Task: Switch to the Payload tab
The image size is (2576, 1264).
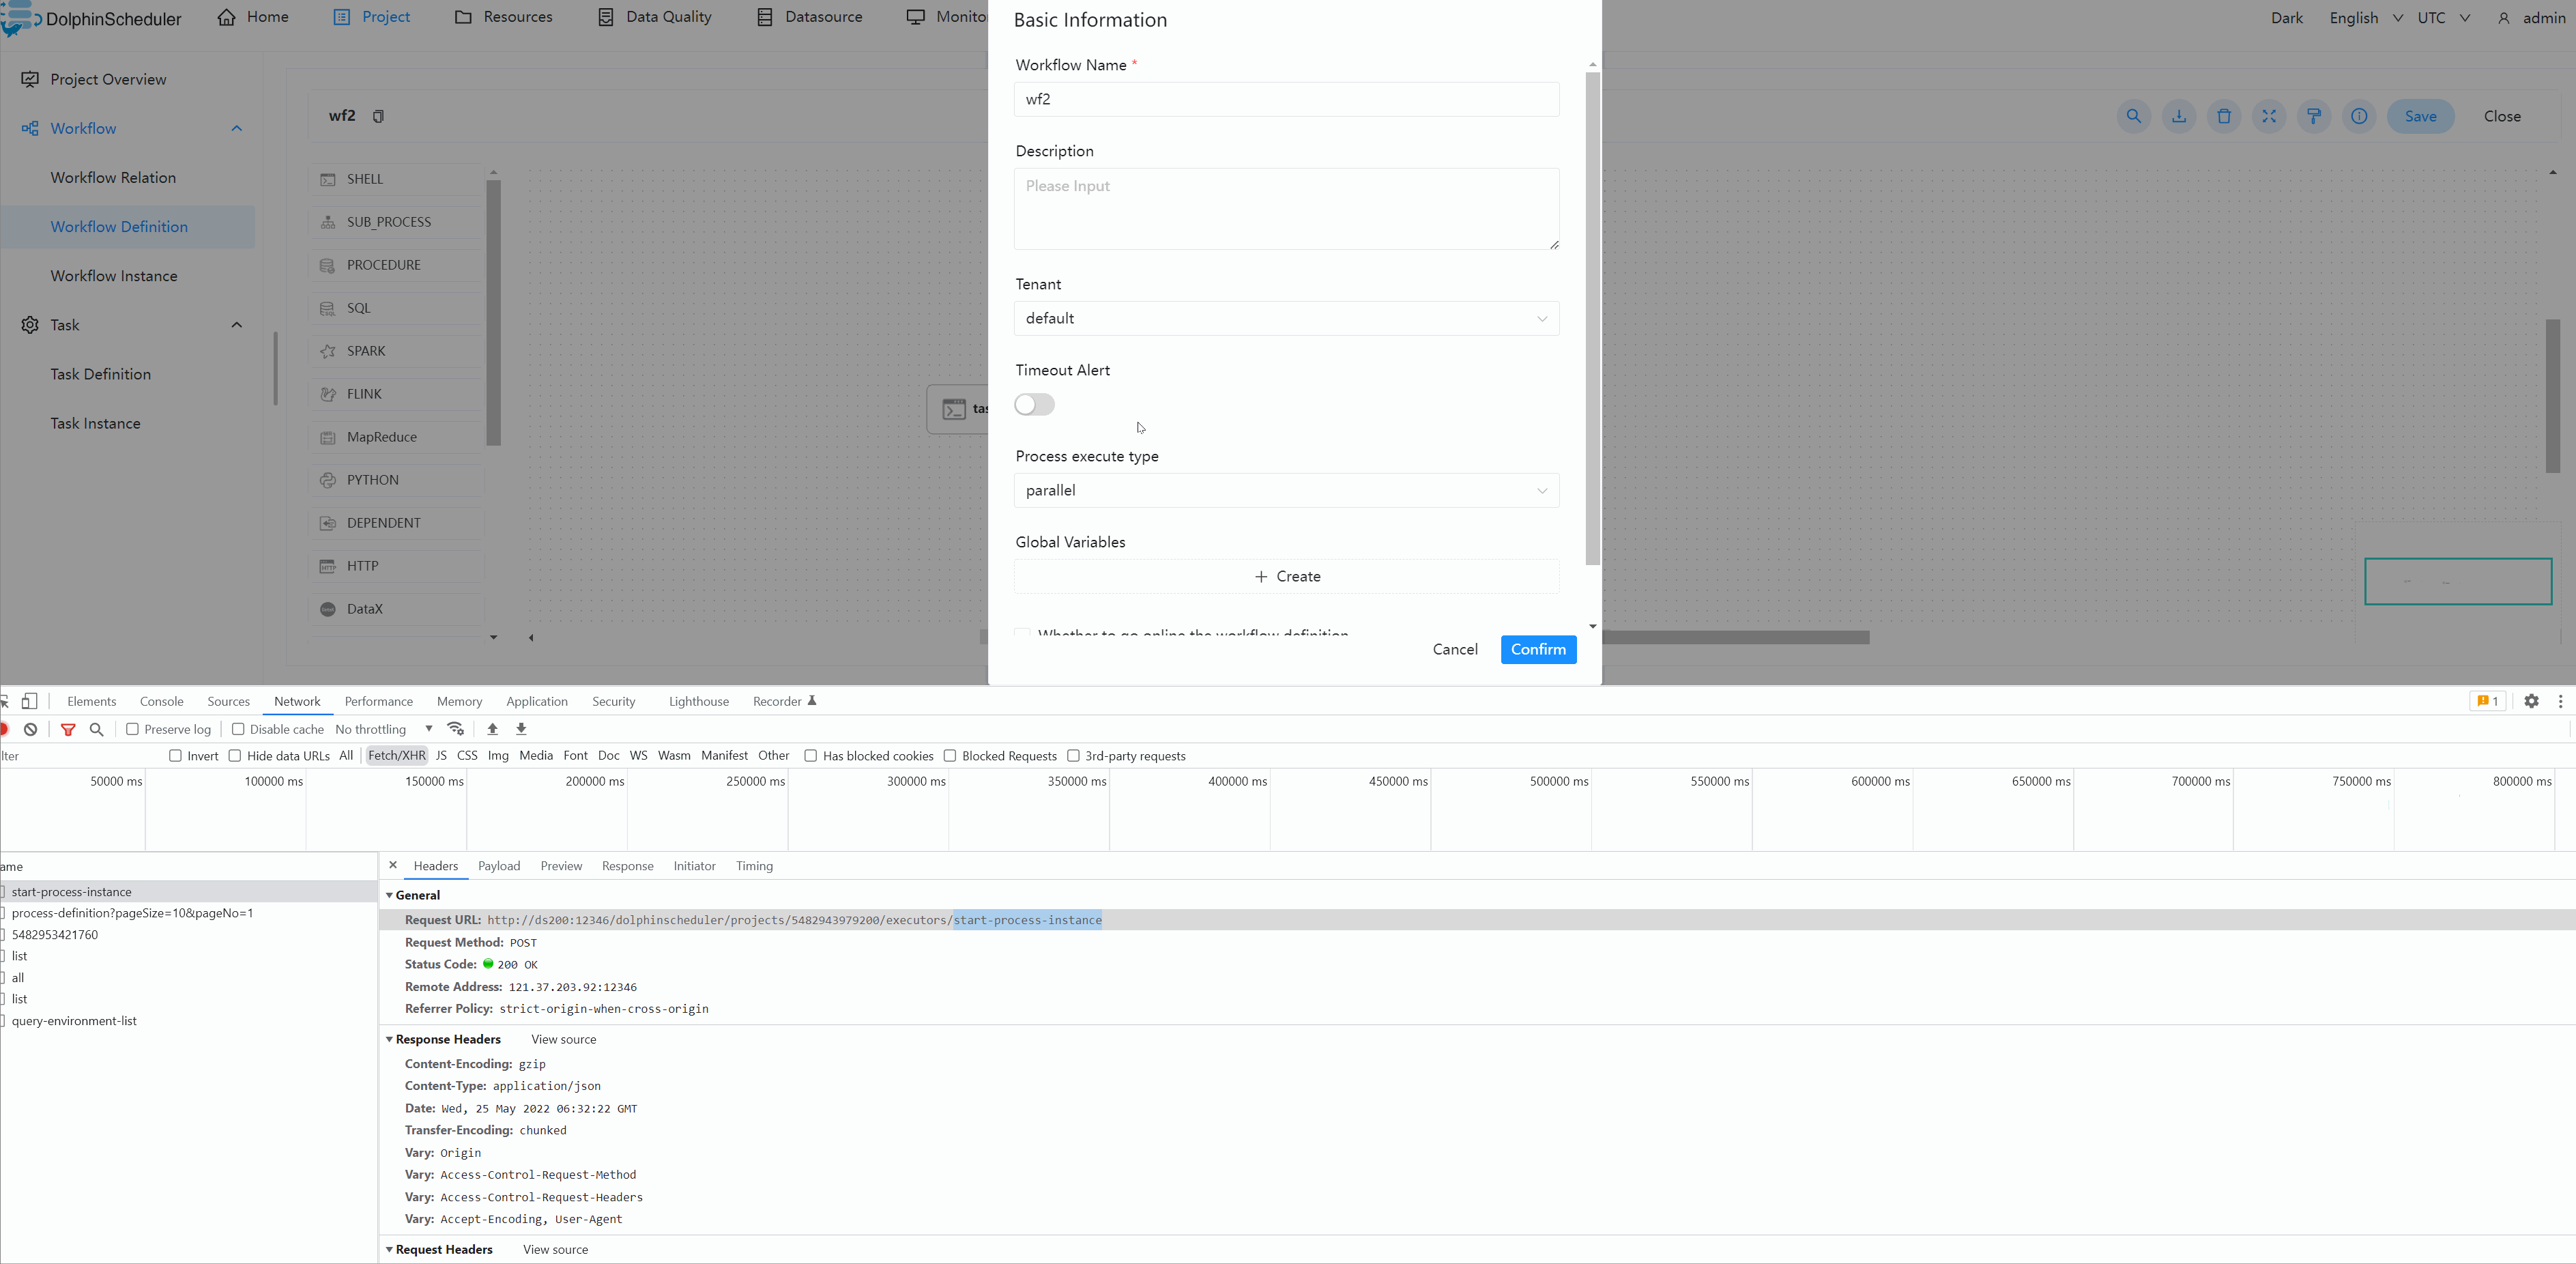Action: [x=499, y=866]
